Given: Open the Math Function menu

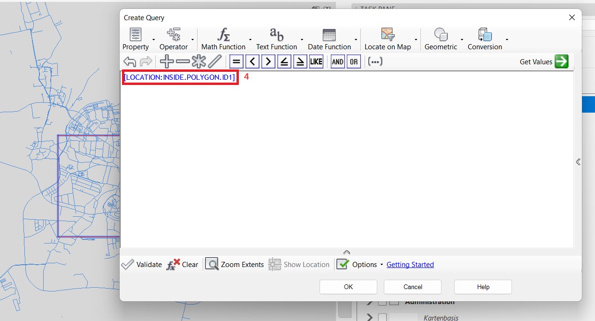Looking at the screenshot, I should point(223,39).
